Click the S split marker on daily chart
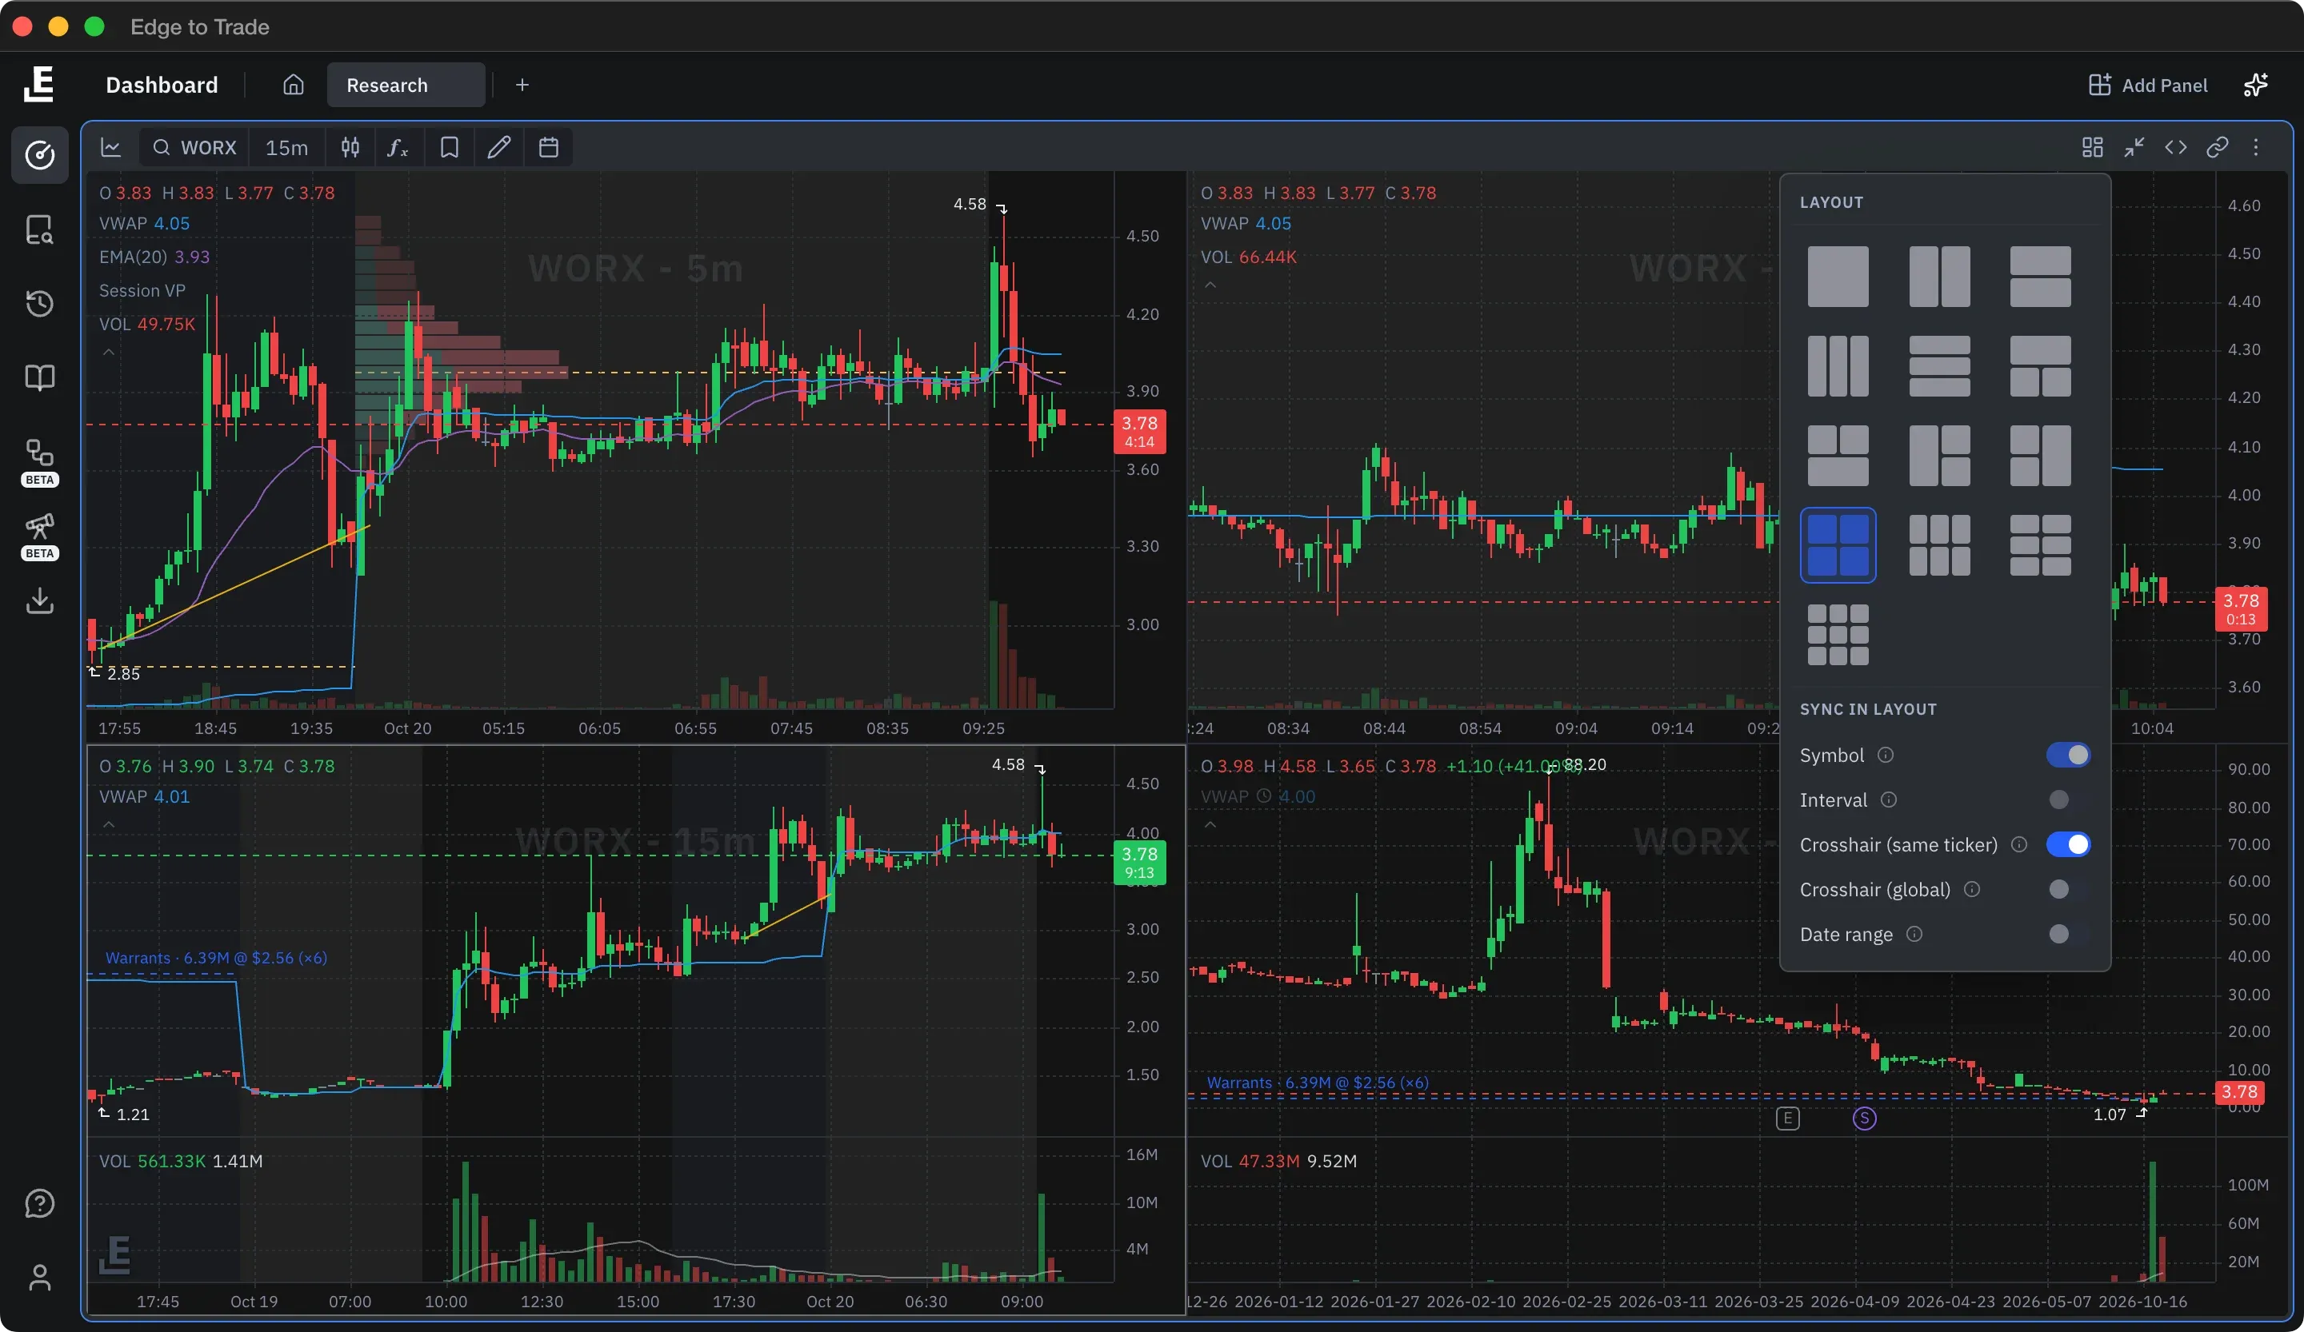The image size is (2304, 1332). (1864, 1119)
